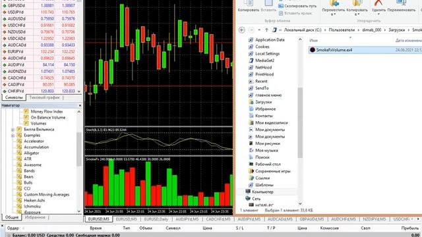Open Local Settings folder in tree
Screen dimensions: 422x237
(267, 54)
